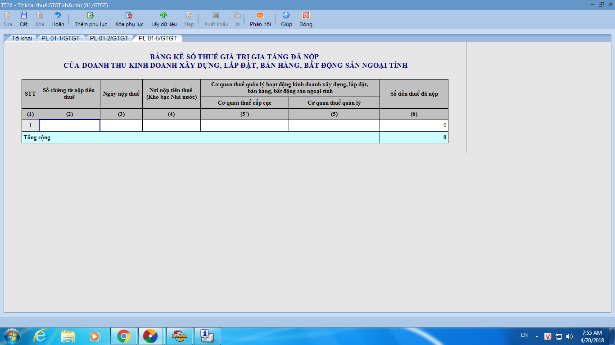Viewport: 615px width, 345px height.
Task: Show hidden system tray icons
Action: pyautogui.click(x=537, y=336)
